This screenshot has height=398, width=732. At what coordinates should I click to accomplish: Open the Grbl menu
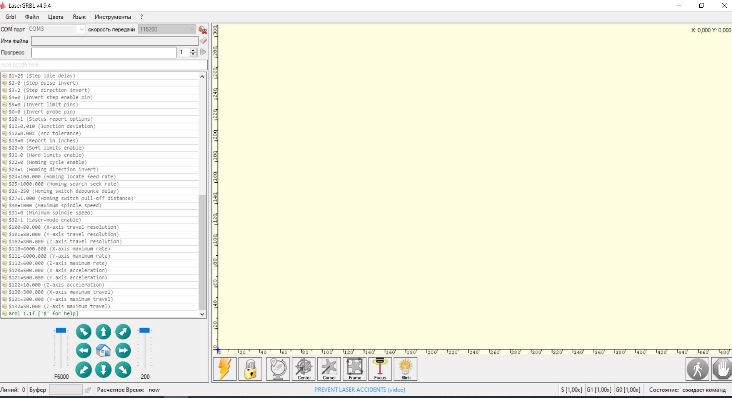point(10,17)
